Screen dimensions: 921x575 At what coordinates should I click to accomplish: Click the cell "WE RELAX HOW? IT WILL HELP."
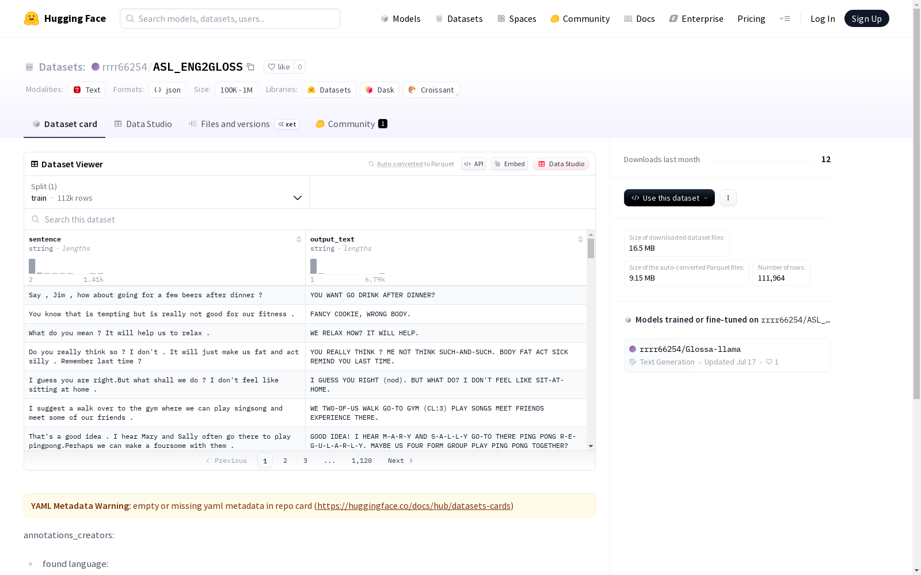click(x=446, y=333)
